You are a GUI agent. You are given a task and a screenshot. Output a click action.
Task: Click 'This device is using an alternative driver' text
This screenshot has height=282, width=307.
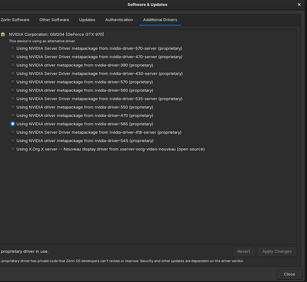(42, 41)
